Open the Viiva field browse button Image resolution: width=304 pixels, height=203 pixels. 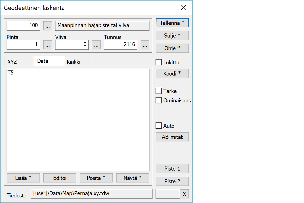click(96, 45)
